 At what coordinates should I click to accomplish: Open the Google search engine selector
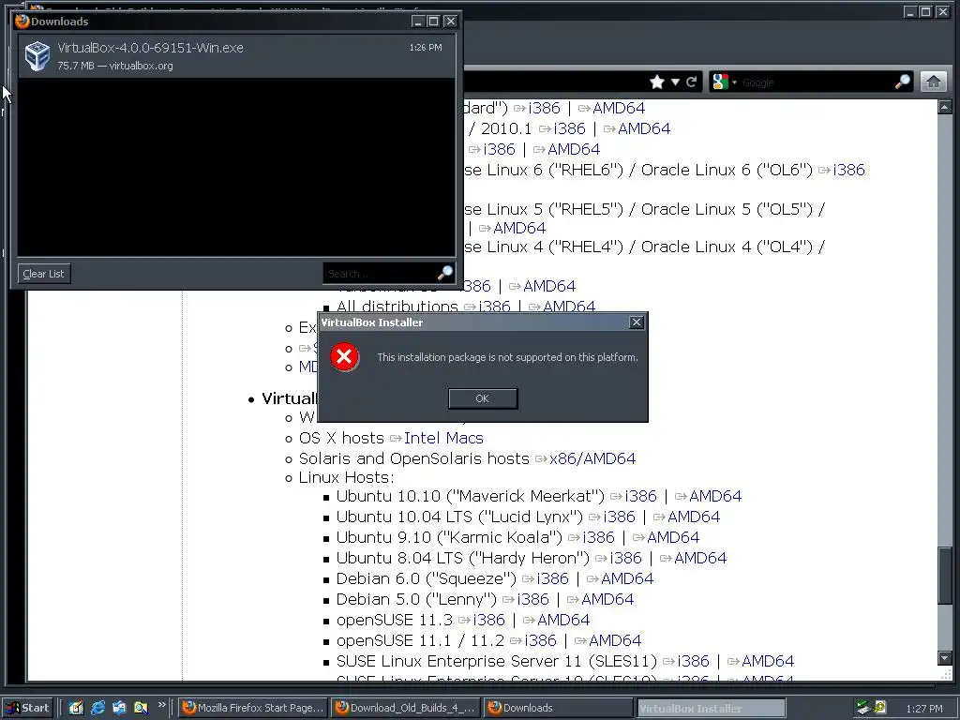point(724,82)
